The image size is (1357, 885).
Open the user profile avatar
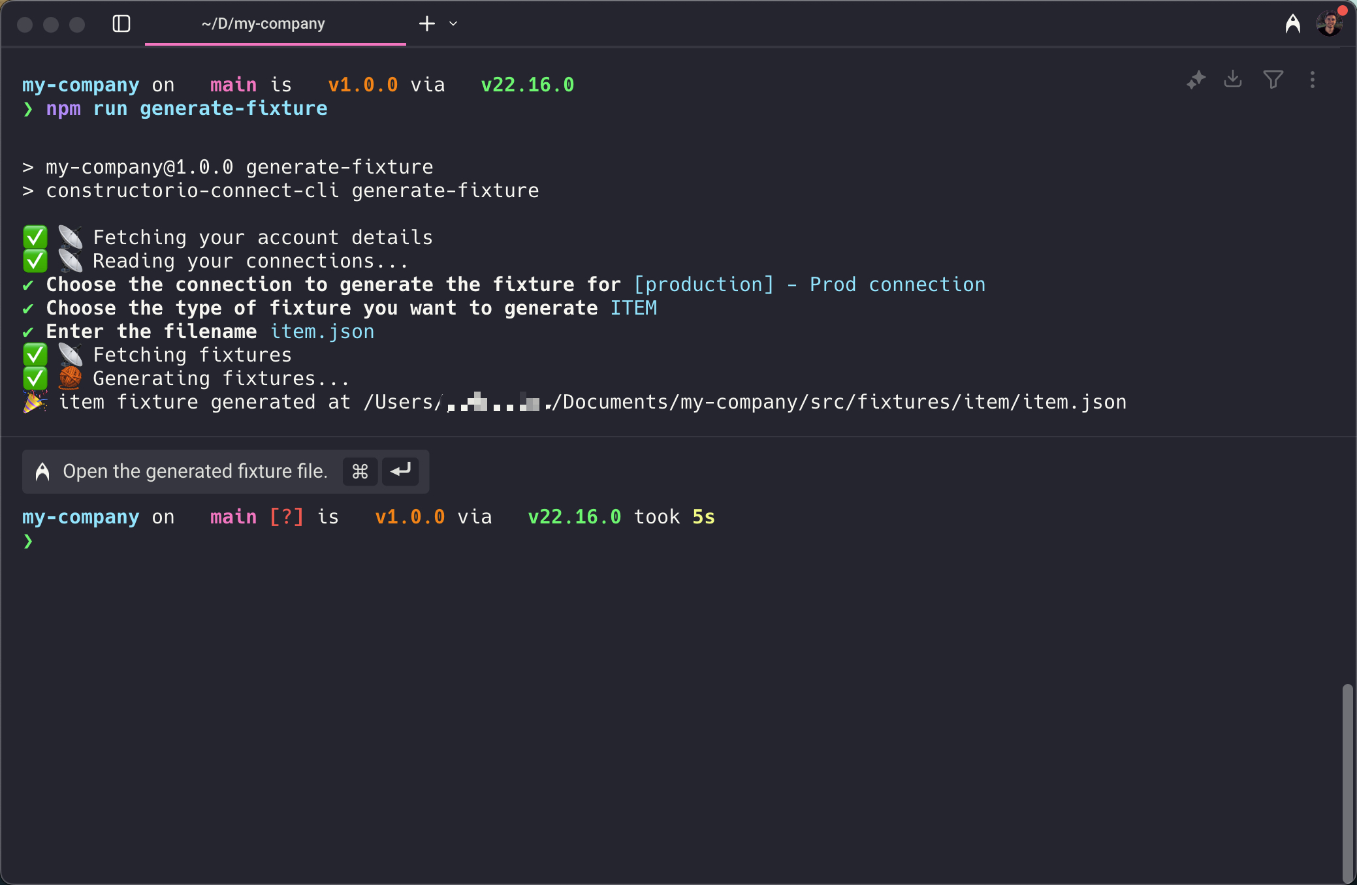click(x=1330, y=23)
